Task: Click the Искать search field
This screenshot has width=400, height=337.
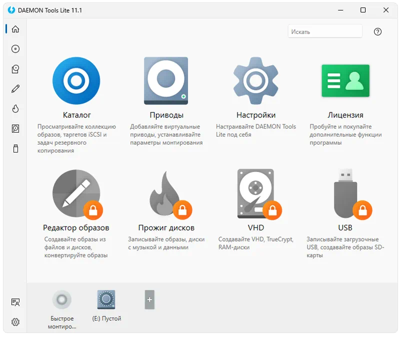Action: [325, 31]
